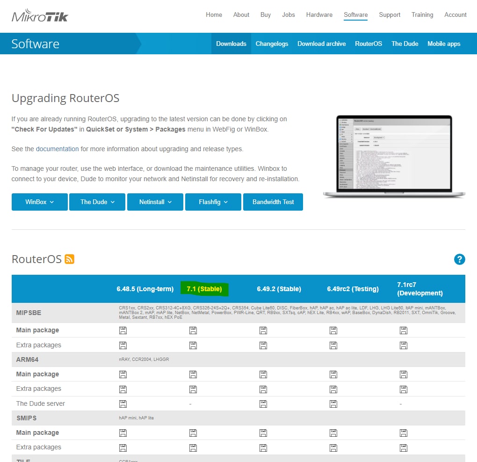Viewport: 477px width, 462px height.
Task: Open the Support page
Action: pyautogui.click(x=390, y=15)
